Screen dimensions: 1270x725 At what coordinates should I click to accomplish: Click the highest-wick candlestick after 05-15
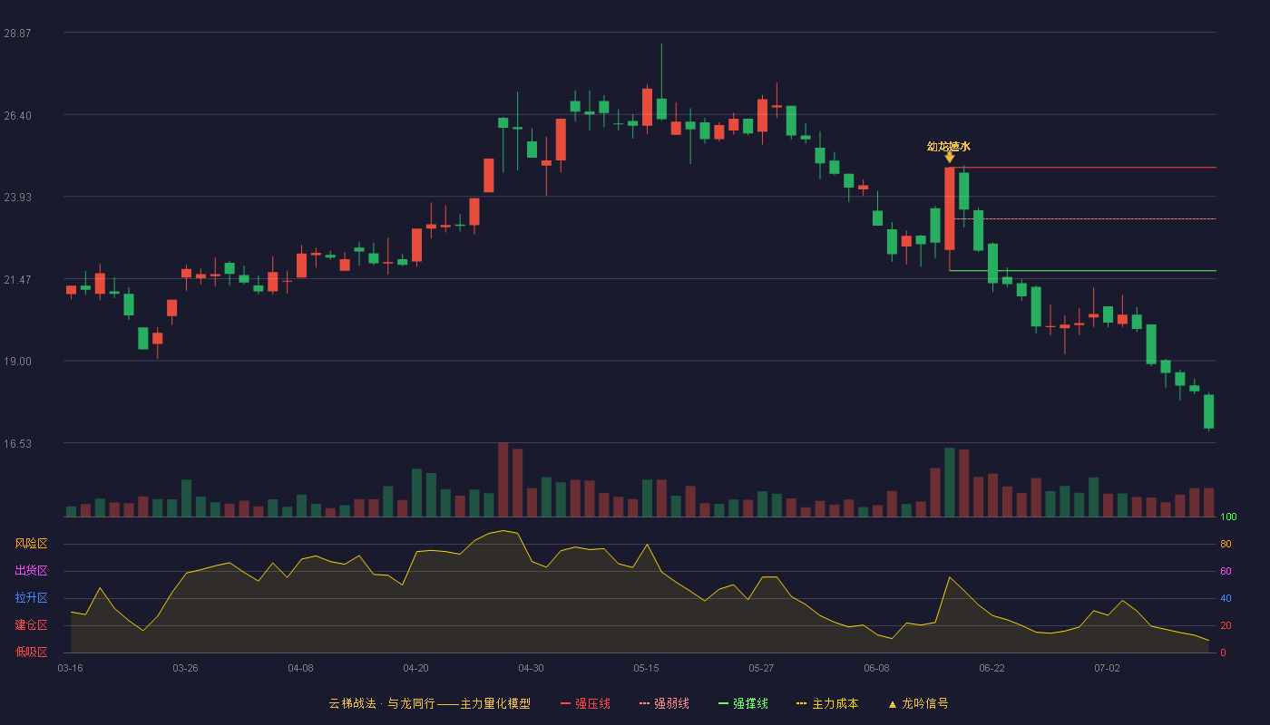[x=661, y=82]
